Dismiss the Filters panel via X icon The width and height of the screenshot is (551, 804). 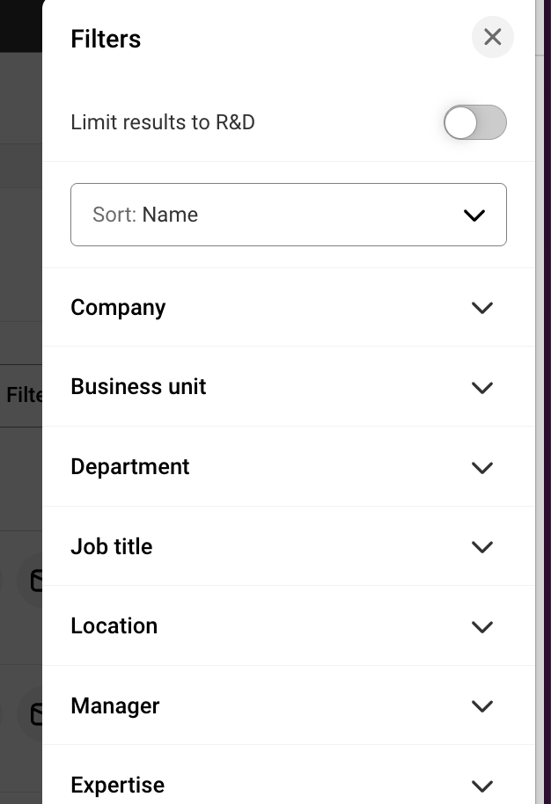click(492, 37)
